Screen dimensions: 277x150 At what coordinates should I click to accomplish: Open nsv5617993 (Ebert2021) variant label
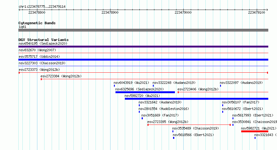tap(253, 115)
